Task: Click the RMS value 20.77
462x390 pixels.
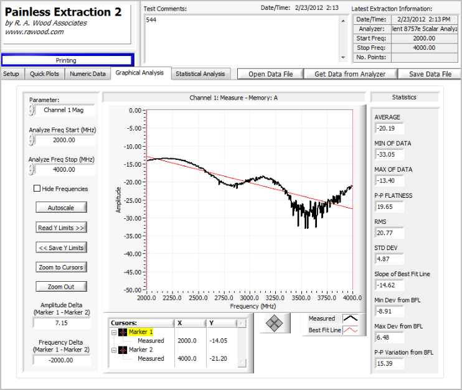Action: coord(389,233)
